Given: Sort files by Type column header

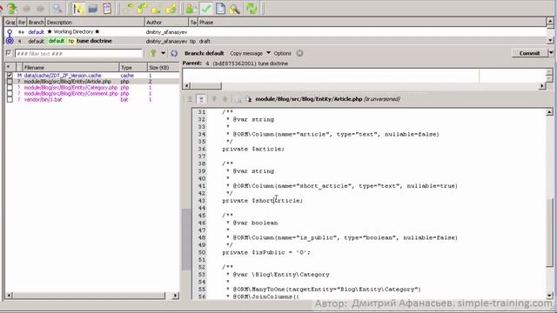Looking at the screenshot, I should 133,67.
